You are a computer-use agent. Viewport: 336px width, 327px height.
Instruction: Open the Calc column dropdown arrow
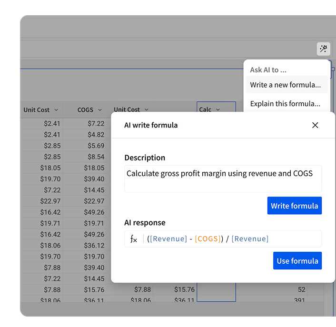pos(218,110)
